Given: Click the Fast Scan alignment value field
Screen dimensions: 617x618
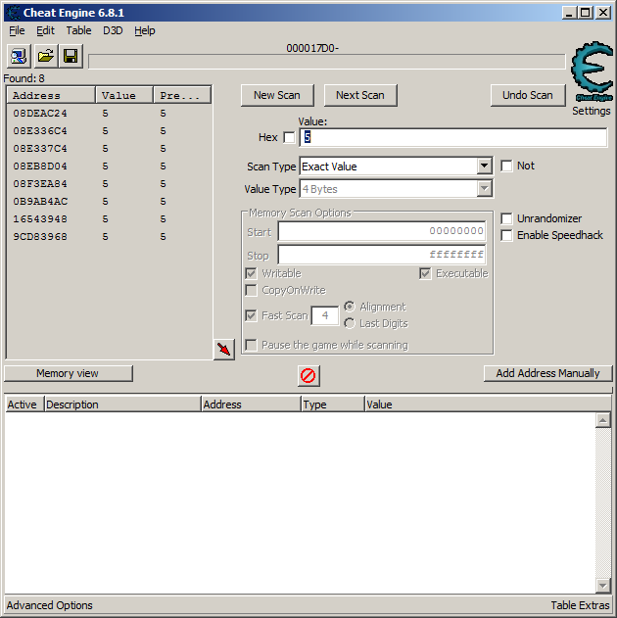Looking at the screenshot, I should [x=325, y=315].
